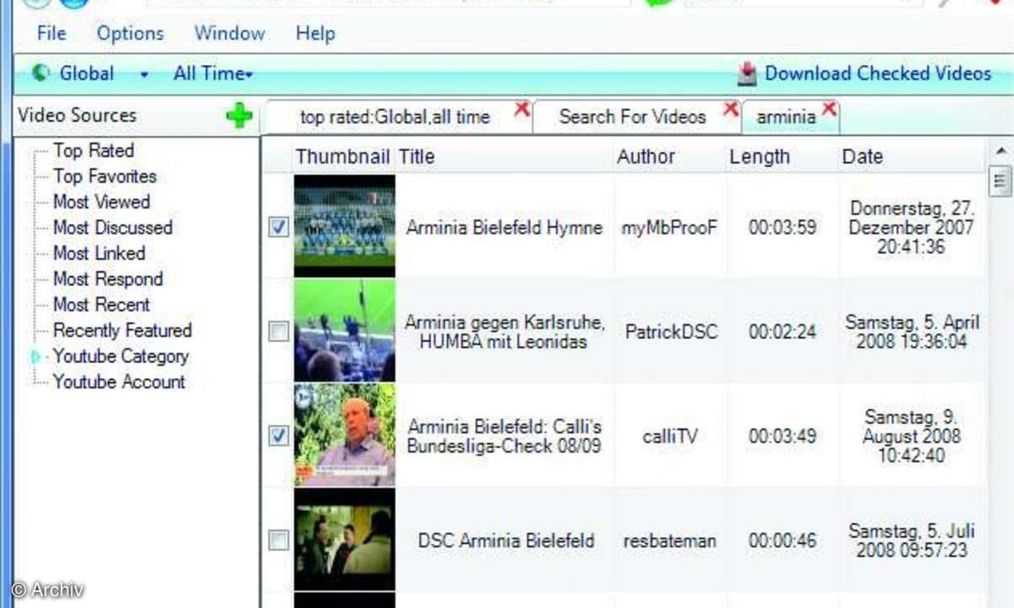Click date Samstag, 5. Juli 2008

912,540
